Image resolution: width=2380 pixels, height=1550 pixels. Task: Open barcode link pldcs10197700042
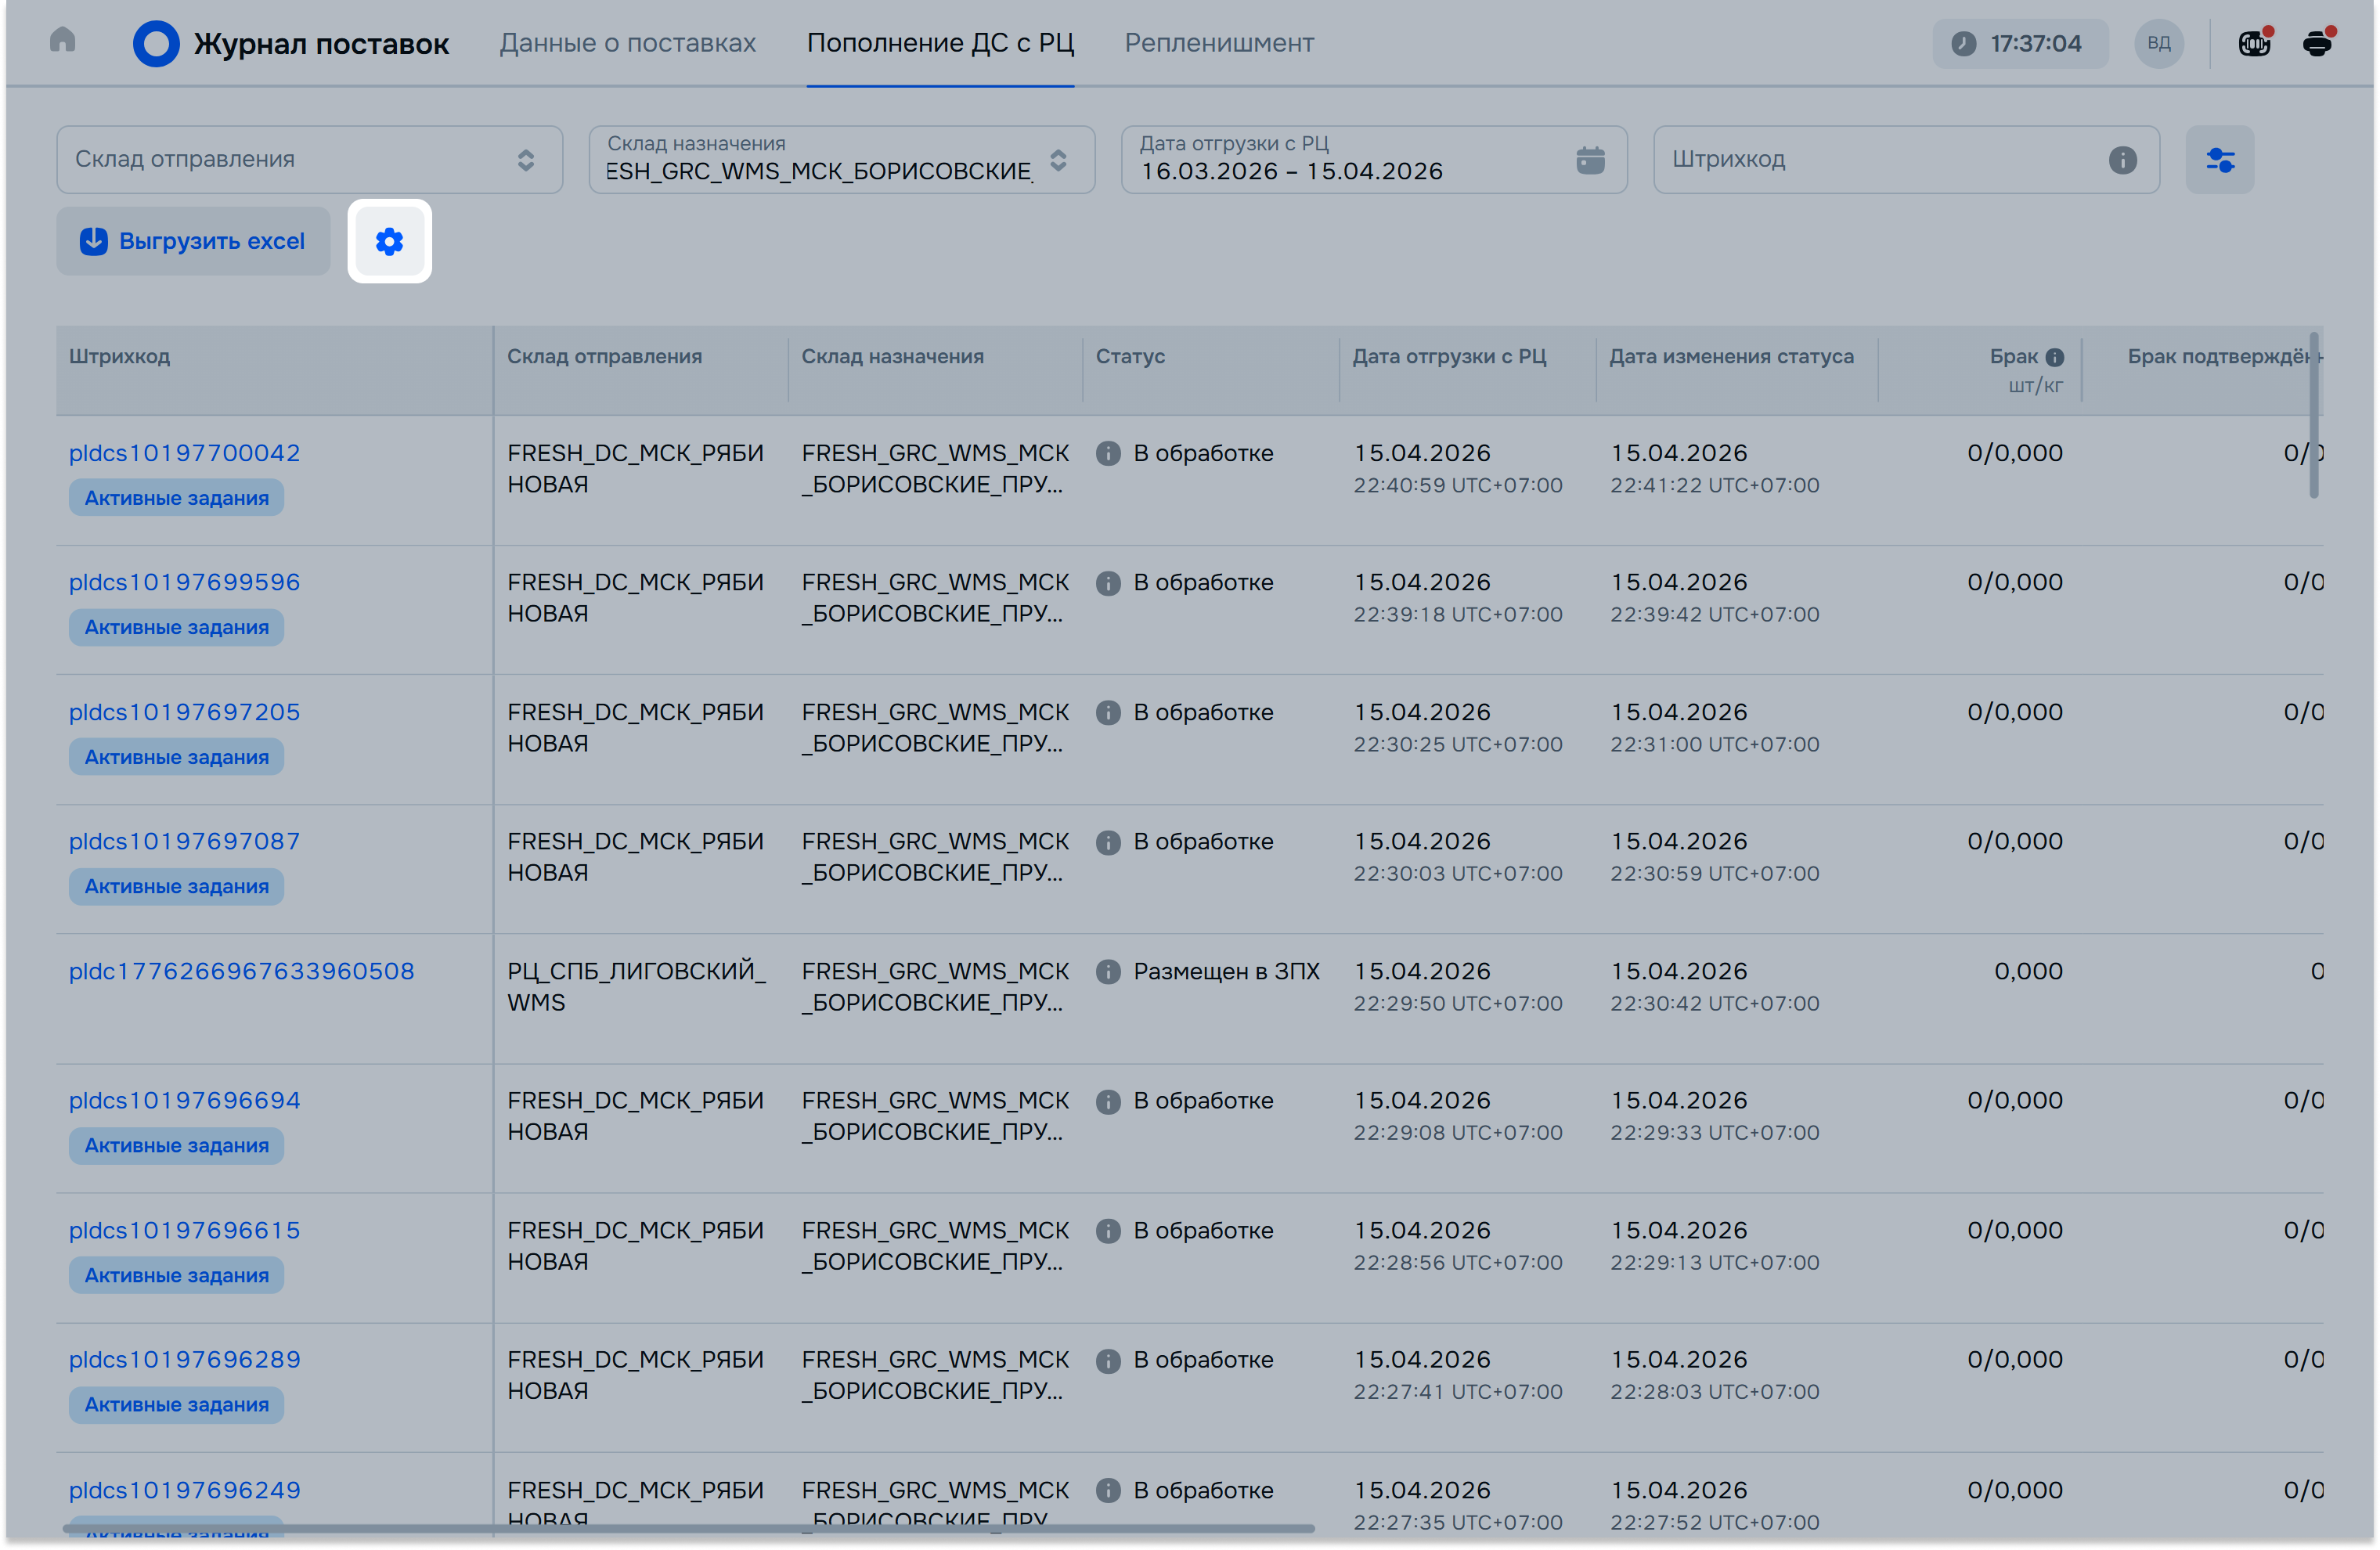pyautogui.click(x=184, y=453)
